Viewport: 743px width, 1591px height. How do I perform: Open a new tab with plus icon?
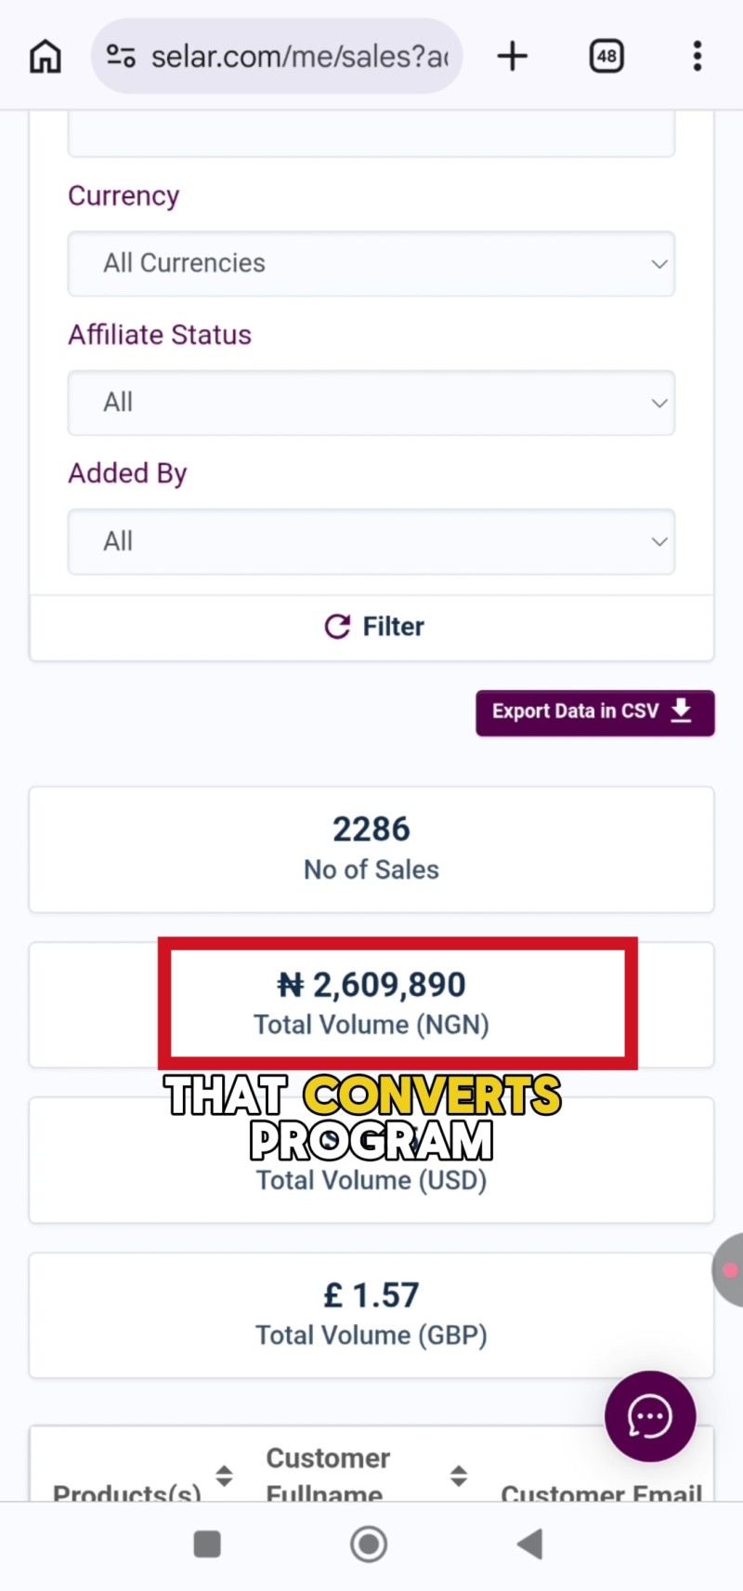[x=512, y=57]
